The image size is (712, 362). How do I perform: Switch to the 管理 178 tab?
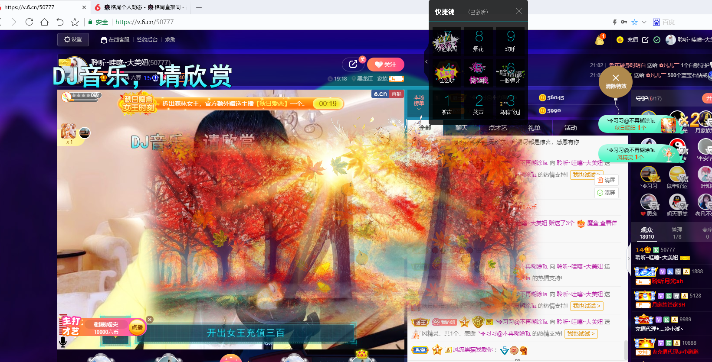677,233
